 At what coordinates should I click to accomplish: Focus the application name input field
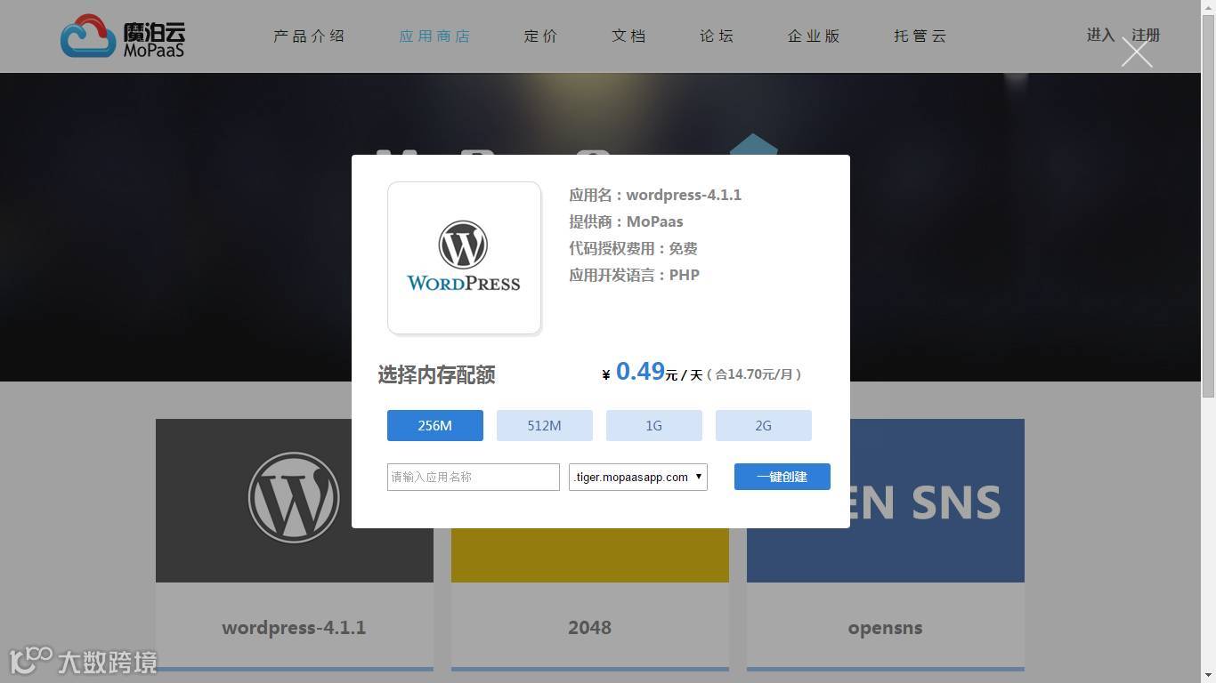point(474,477)
